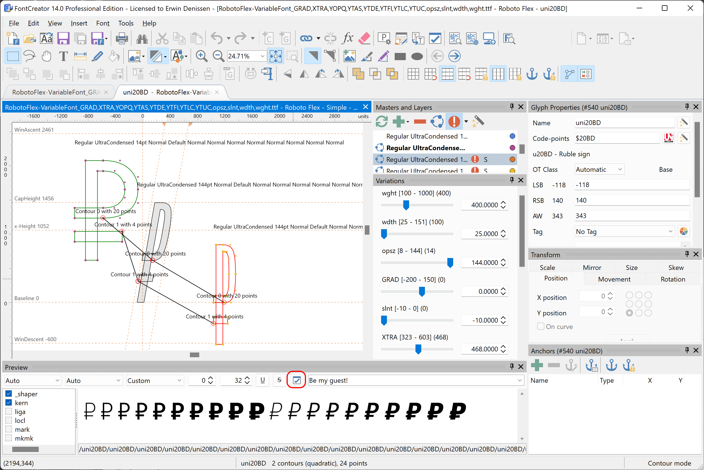Toggle underline U in Preview toolbar
Image resolution: width=704 pixels, height=470 pixels.
[262, 380]
